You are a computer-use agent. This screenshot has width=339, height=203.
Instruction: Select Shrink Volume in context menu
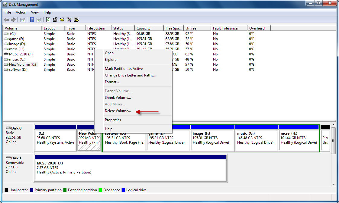click(x=118, y=98)
